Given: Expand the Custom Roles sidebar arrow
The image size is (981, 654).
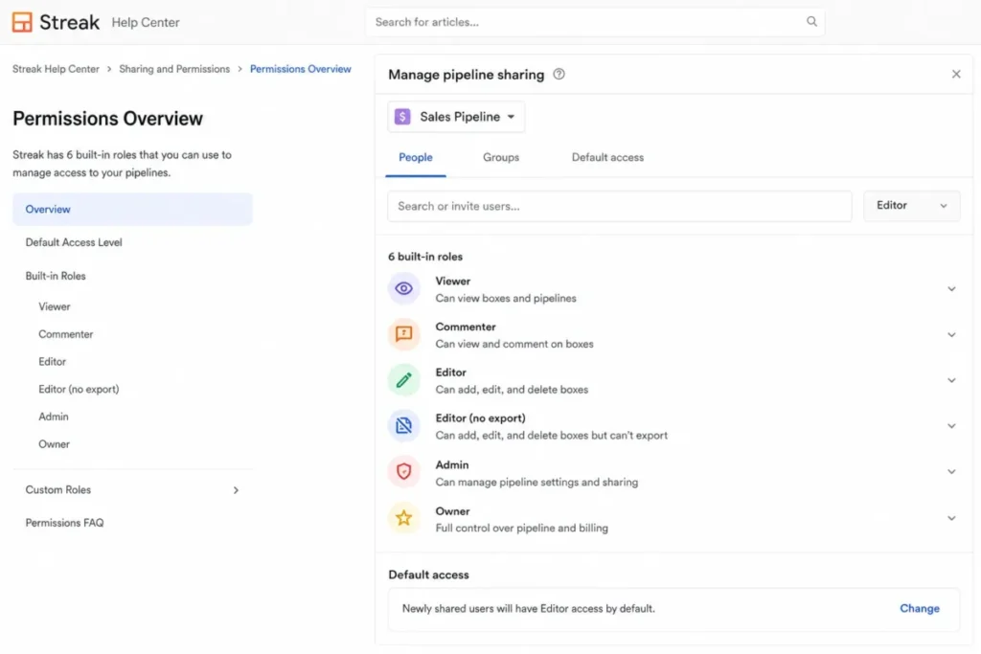Looking at the screenshot, I should tap(236, 490).
